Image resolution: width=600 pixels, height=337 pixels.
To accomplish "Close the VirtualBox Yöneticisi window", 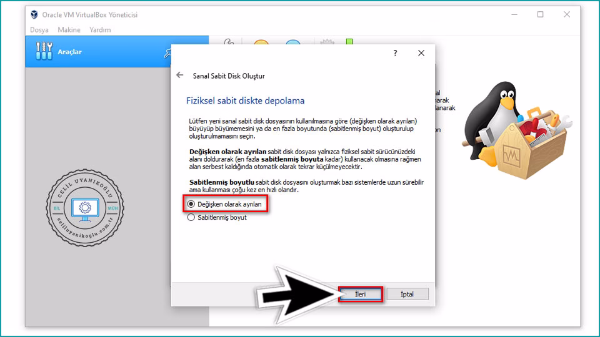I will [567, 14].
